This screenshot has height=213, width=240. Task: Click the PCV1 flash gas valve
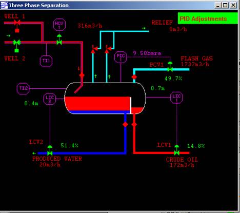point(170,69)
